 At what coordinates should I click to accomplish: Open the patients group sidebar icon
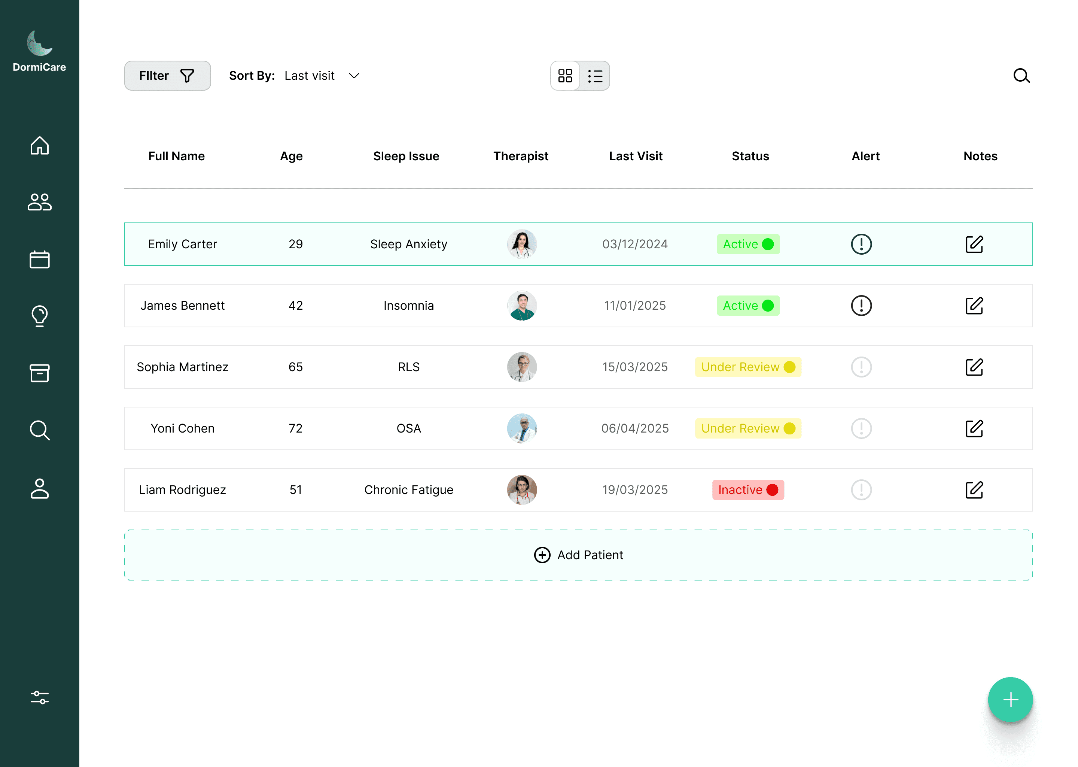click(40, 202)
